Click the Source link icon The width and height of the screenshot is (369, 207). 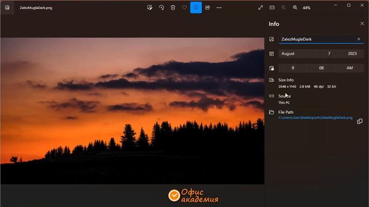[272, 96]
